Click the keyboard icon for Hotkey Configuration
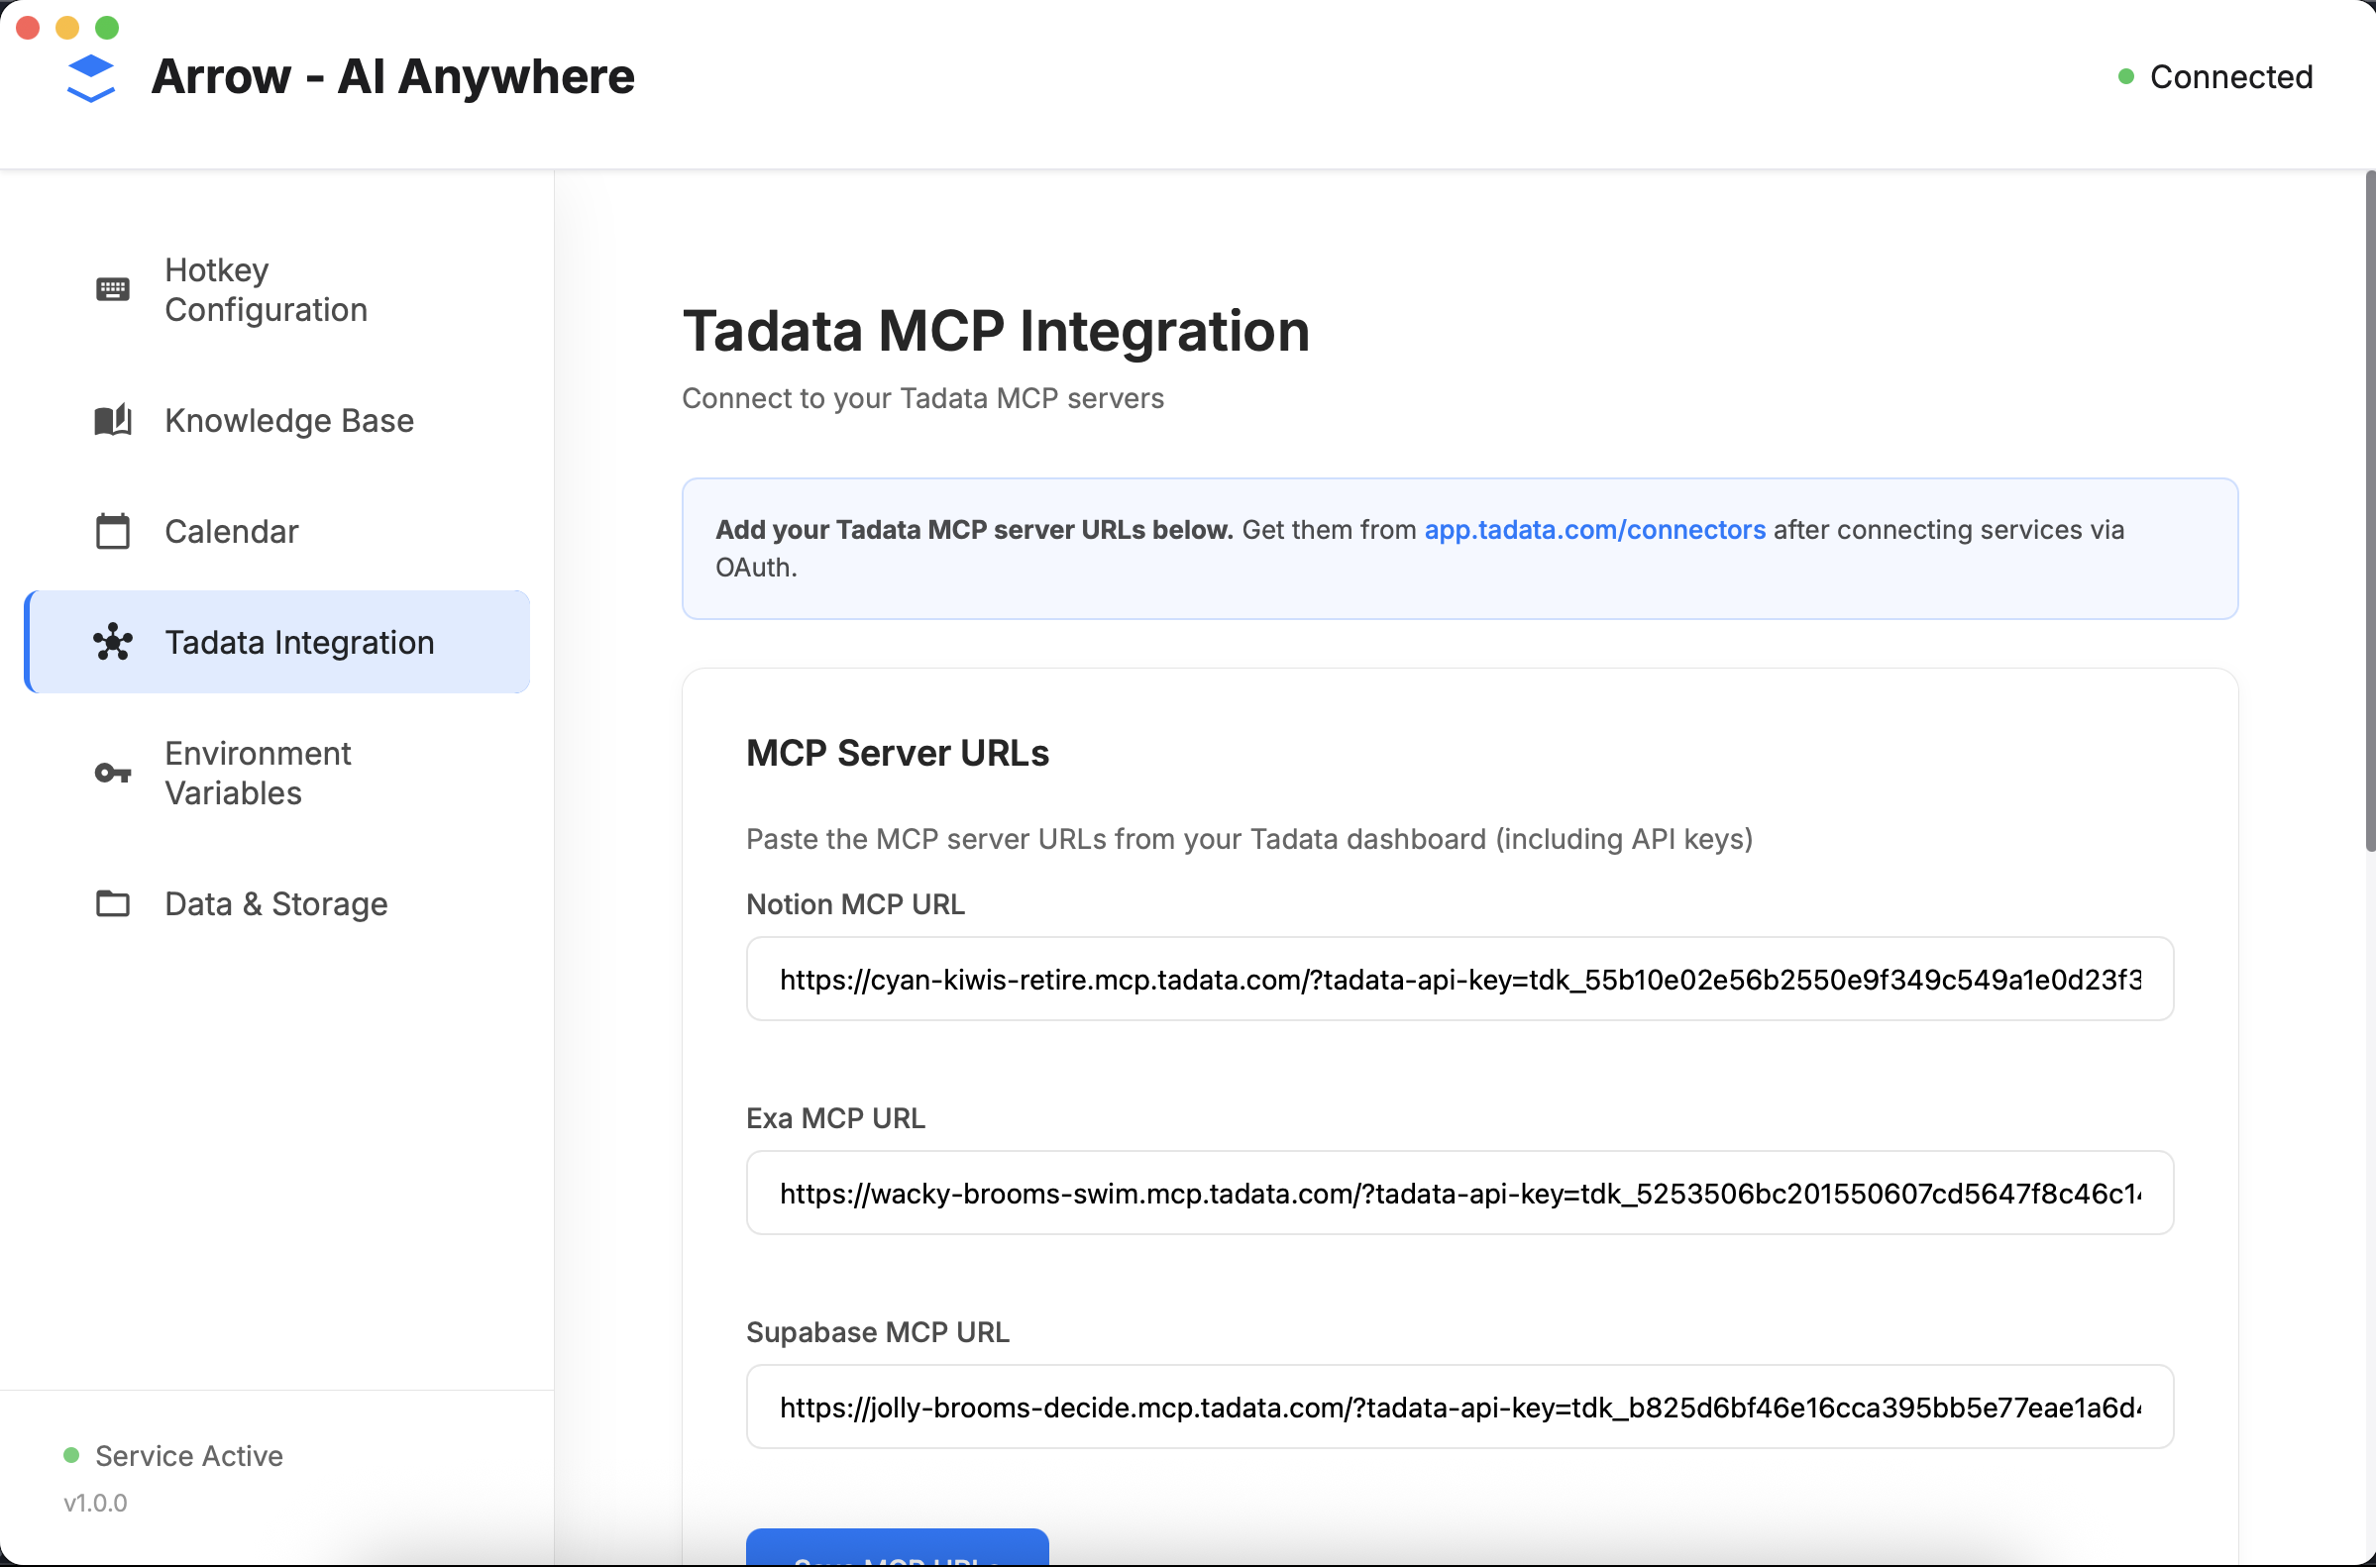2376x1567 pixels. (112, 290)
